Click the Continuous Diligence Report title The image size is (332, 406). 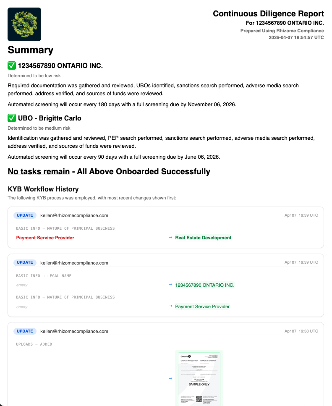(268, 13)
